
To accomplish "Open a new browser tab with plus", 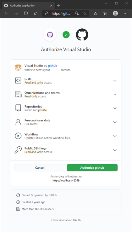I will [x=58, y=6].
